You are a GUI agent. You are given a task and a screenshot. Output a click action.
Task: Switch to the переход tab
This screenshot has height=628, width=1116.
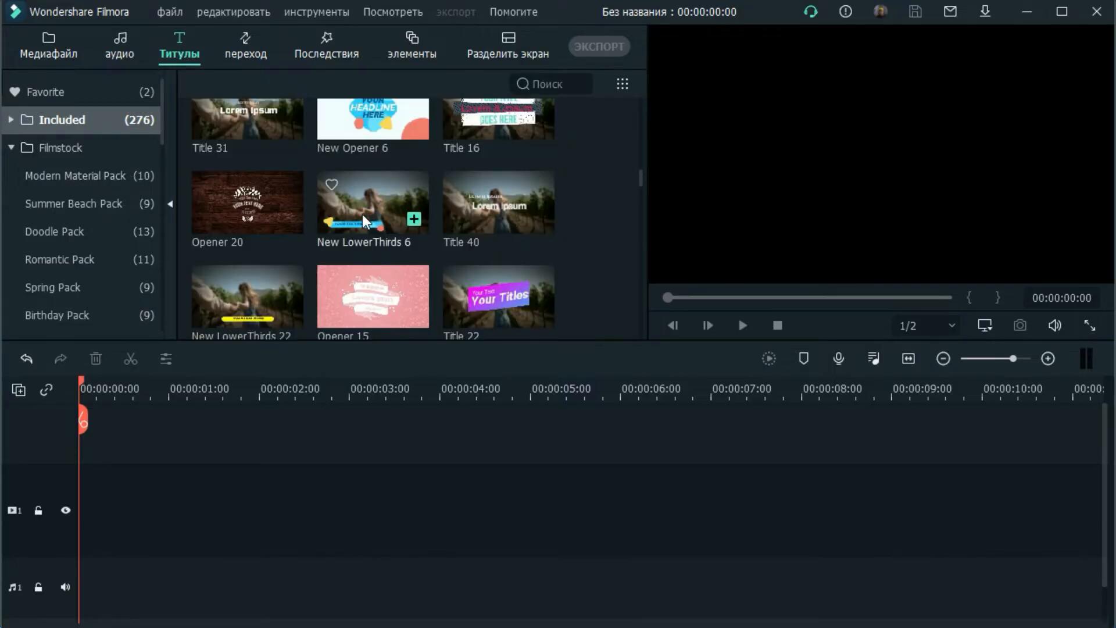pyautogui.click(x=245, y=45)
